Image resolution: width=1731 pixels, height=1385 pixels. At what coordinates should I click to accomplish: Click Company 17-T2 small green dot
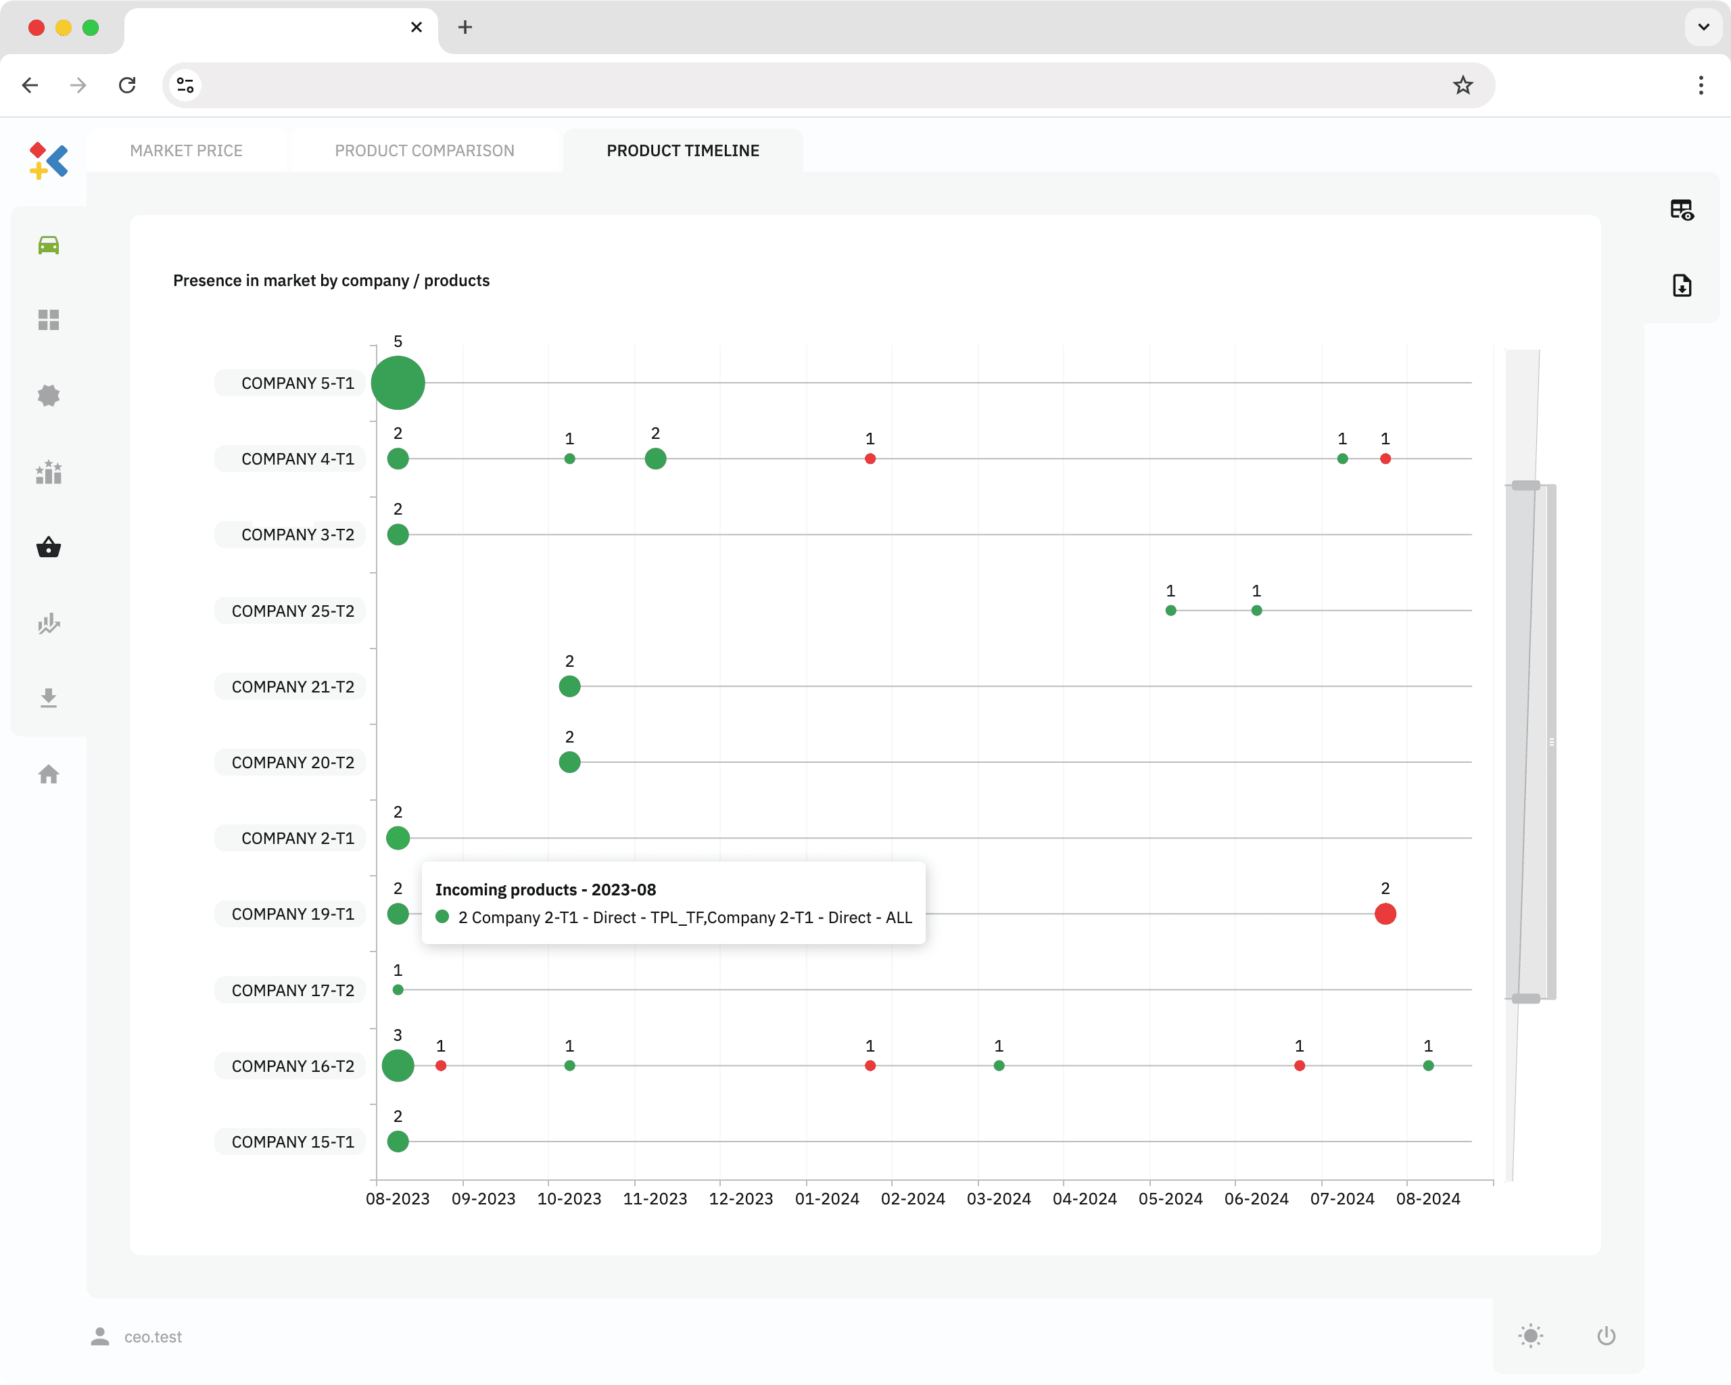tap(398, 990)
